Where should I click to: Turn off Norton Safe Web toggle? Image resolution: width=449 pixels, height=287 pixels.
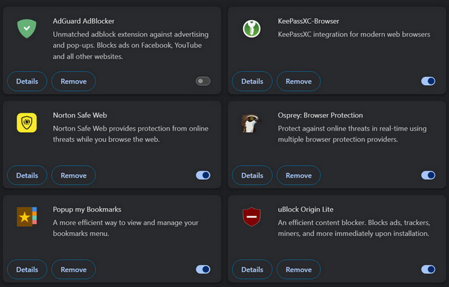pyautogui.click(x=203, y=175)
